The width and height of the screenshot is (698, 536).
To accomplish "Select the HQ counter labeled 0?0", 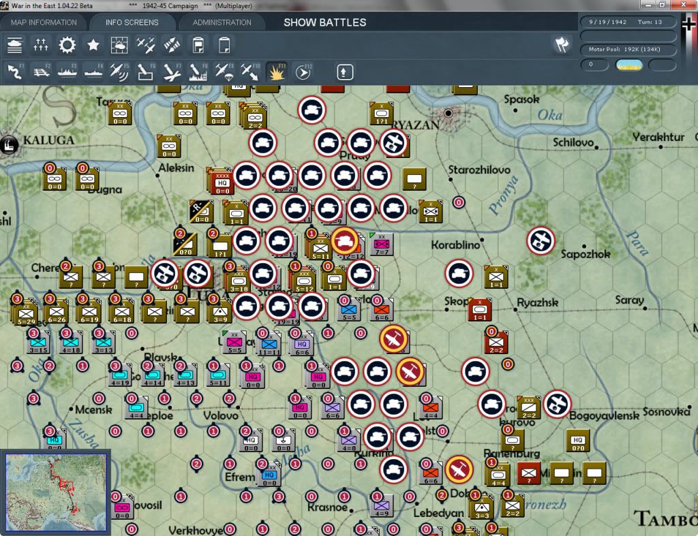I will click(x=578, y=441).
